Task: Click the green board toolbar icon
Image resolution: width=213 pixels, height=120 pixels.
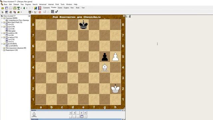Action: point(15,8)
